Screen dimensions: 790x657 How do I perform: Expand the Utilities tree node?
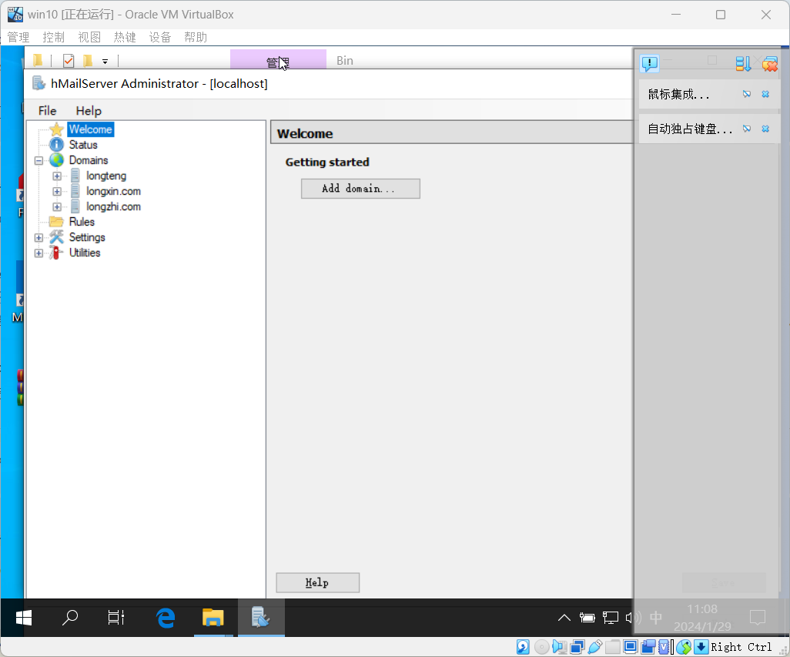pyautogui.click(x=38, y=253)
